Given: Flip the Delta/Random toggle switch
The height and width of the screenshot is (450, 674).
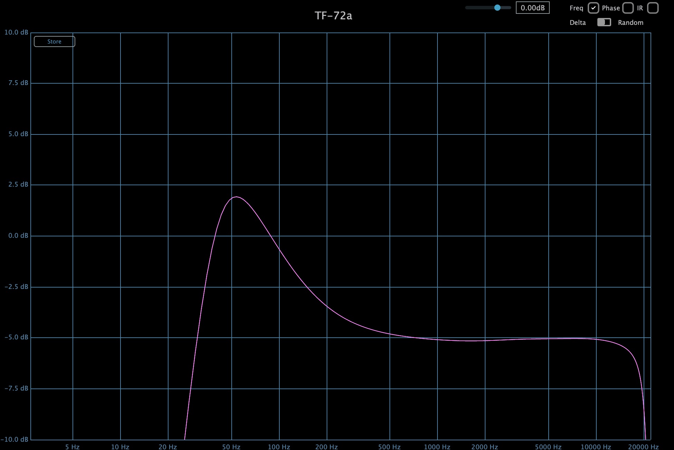Looking at the screenshot, I should pos(604,22).
